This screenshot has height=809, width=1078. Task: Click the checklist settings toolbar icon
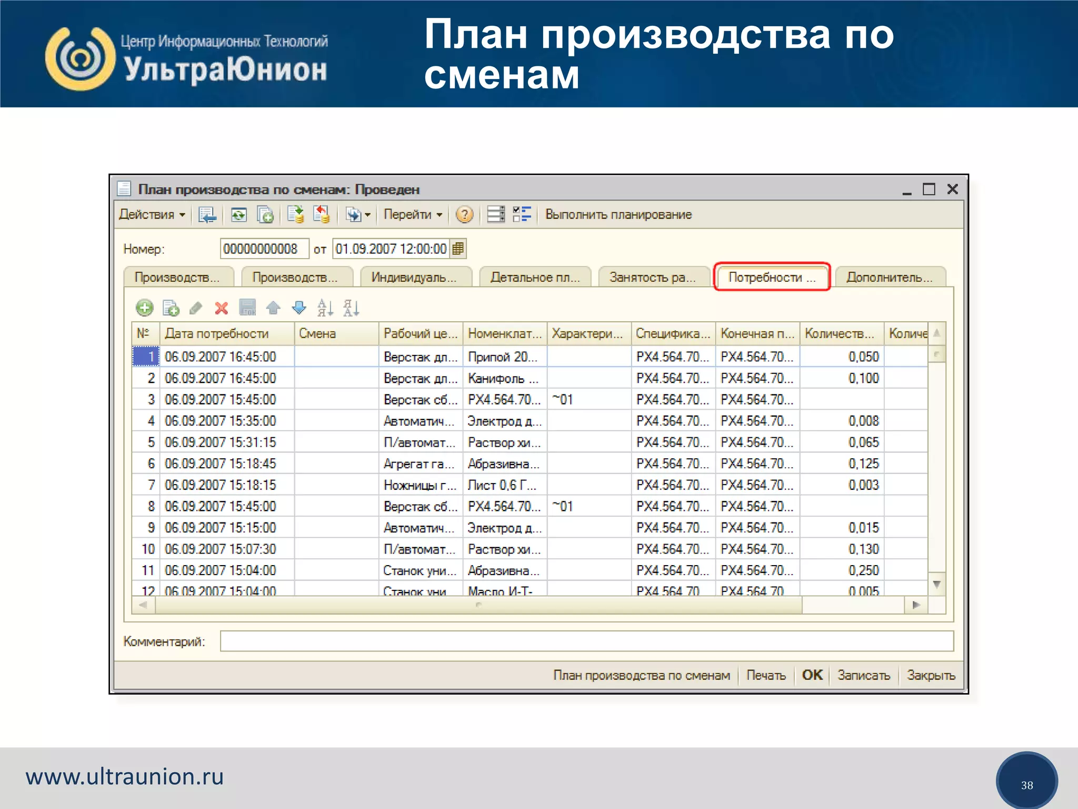coord(522,214)
